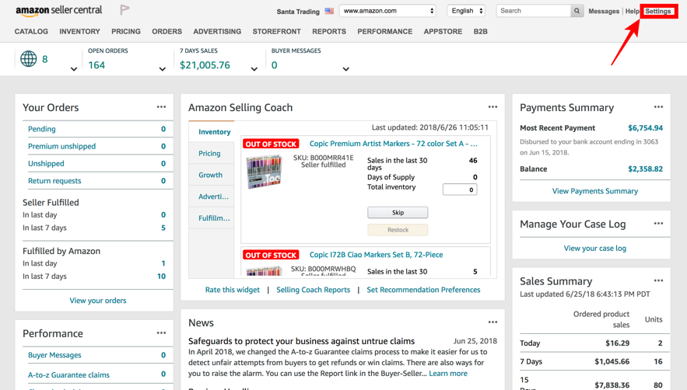Open Copic Premium Artist Markers product link
687x390 pixels.
click(394, 144)
